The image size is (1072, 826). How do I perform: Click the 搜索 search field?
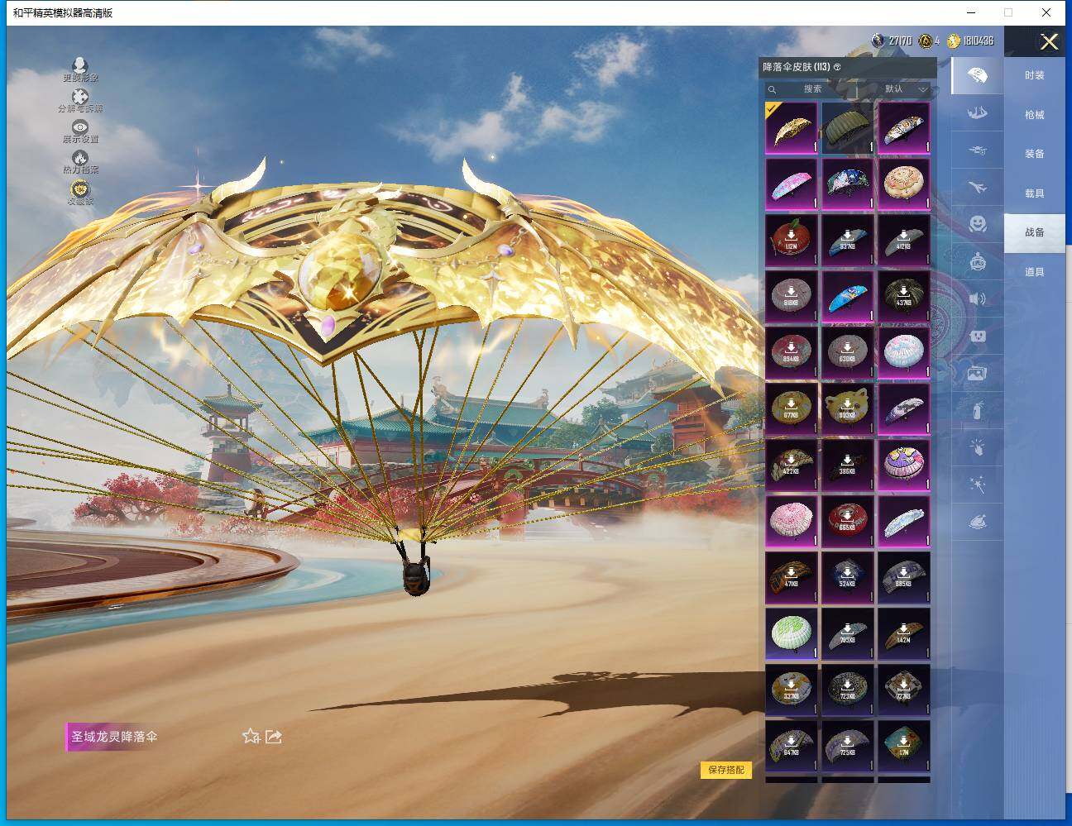[x=811, y=89]
